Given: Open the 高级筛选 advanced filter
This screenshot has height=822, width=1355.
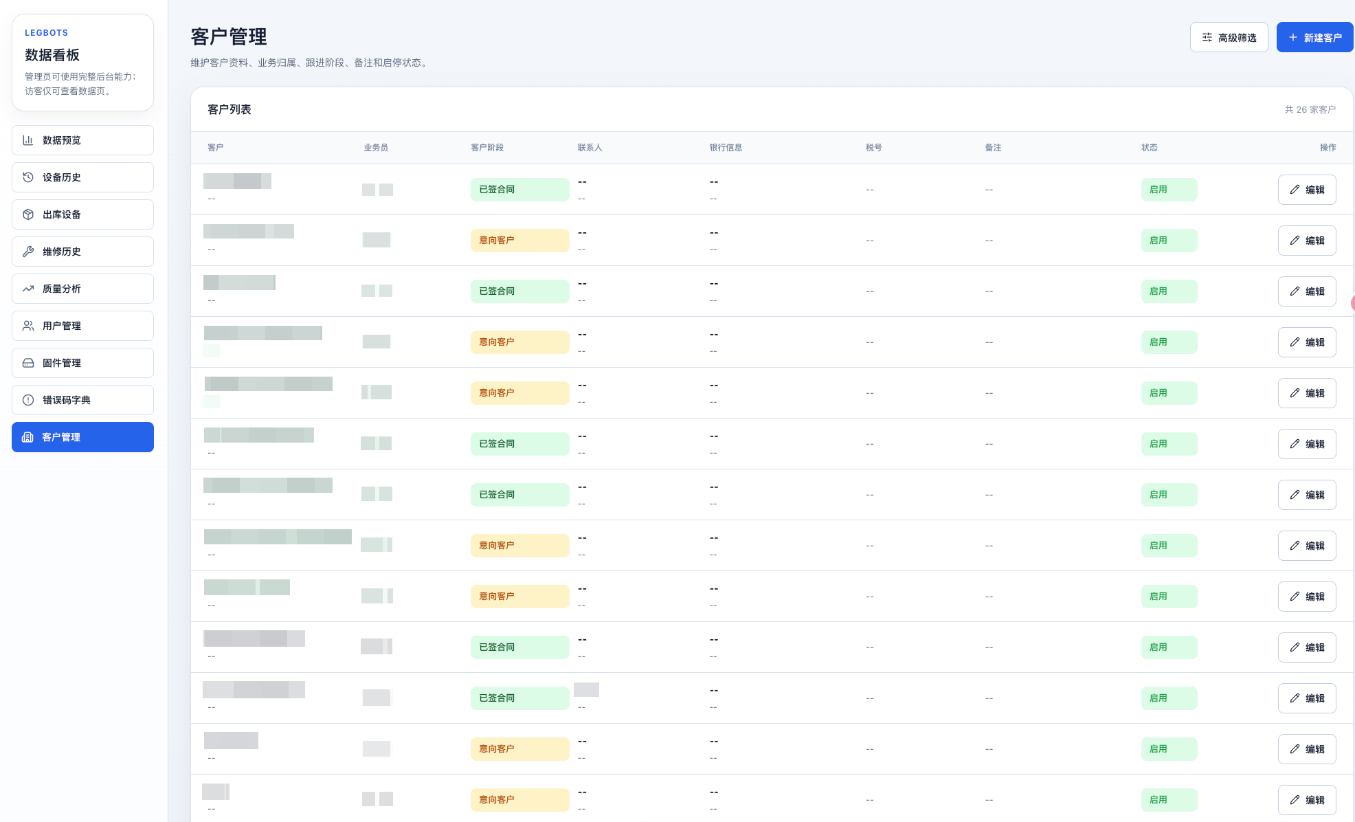Looking at the screenshot, I should [x=1229, y=37].
